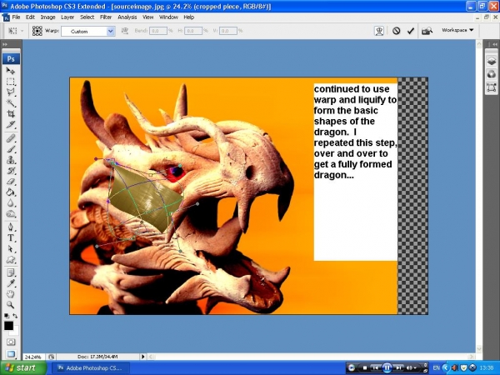Click the zoom percentage field 24.24%
Image resolution: width=500 pixels, height=375 pixels.
pos(32,357)
